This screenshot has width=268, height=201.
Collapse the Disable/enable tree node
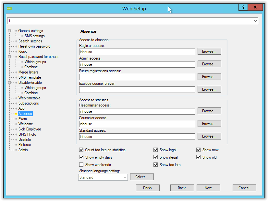[x=10, y=83]
